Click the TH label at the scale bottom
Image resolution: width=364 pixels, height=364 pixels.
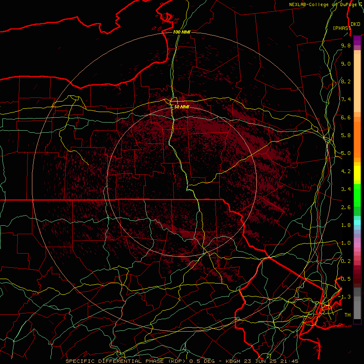tap(347, 315)
